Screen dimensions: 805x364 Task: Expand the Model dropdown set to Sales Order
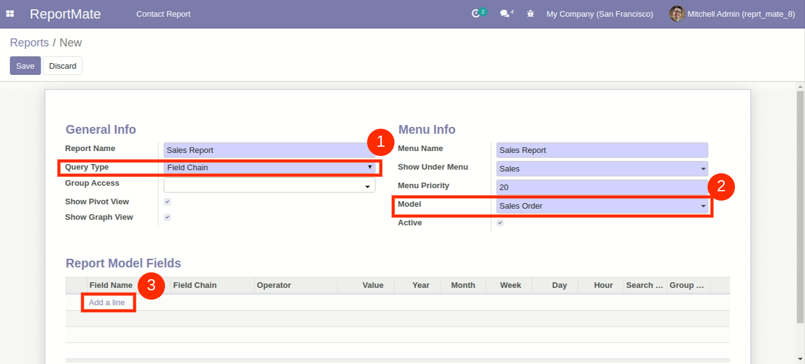pyautogui.click(x=602, y=206)
